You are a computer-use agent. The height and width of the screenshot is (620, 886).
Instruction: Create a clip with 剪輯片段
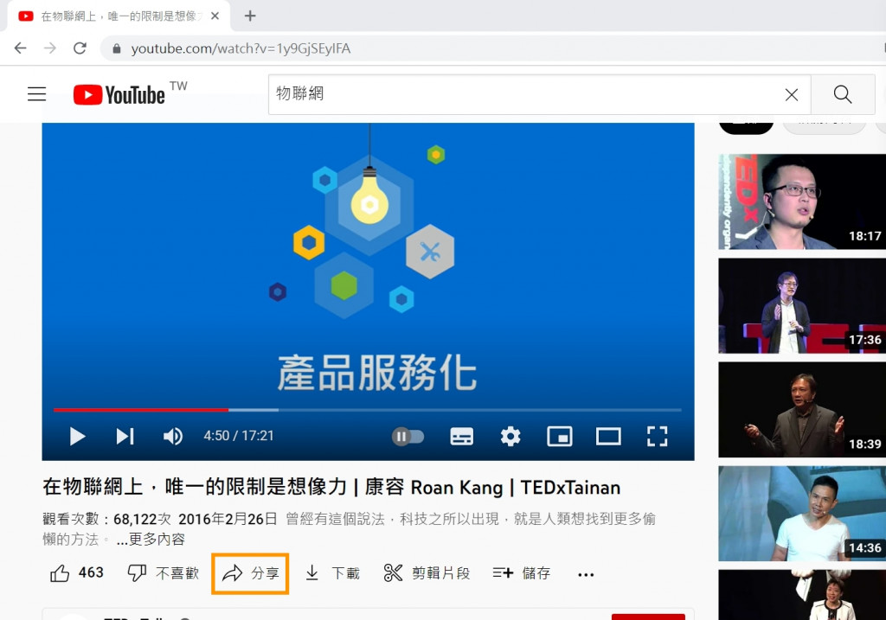tap(427, 573)
